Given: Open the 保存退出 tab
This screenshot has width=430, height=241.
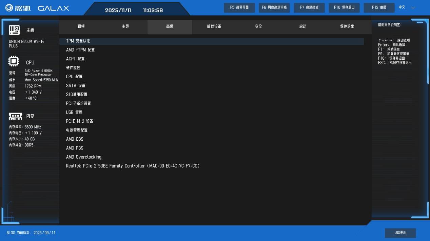Looking at the screenshot, I should 347,26.
